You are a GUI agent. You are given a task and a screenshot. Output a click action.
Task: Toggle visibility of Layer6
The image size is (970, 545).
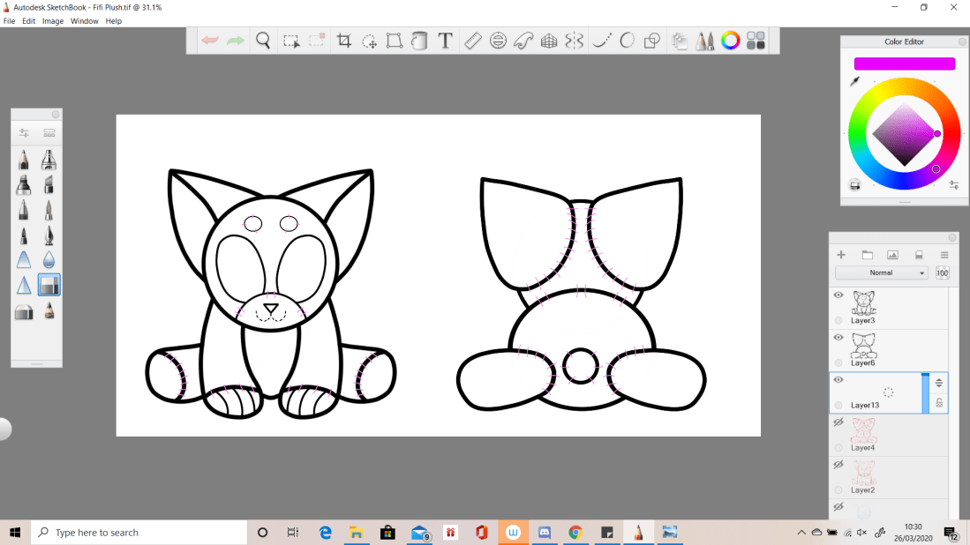(x=838, y=338)
